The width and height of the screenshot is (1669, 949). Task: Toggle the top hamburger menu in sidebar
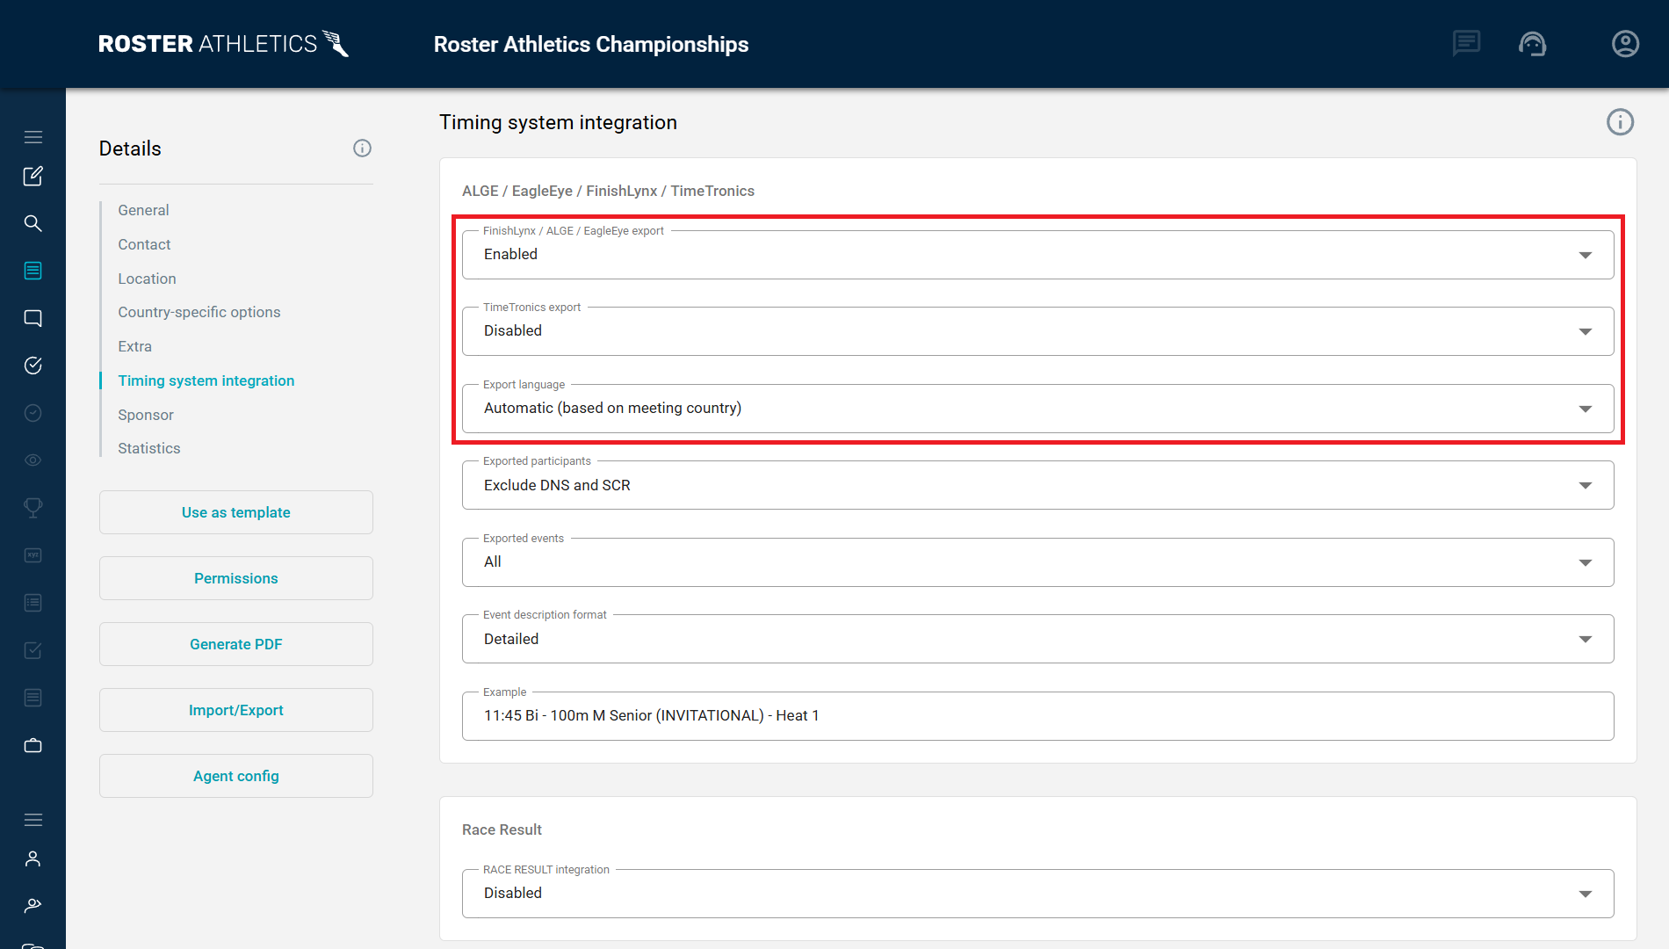(x=33, y=137)
